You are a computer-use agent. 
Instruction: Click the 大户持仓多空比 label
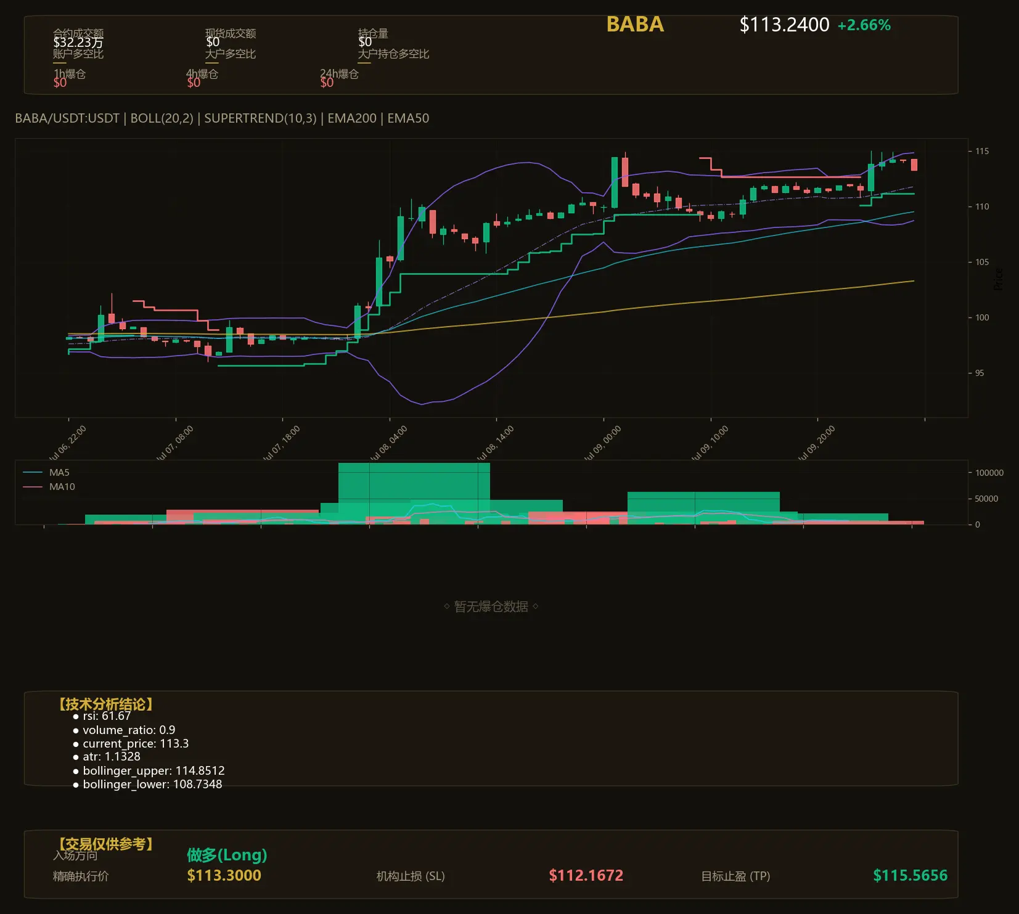tap(393, 54)
